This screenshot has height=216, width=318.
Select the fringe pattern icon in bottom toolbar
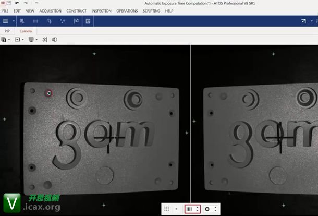pos(189,209)
